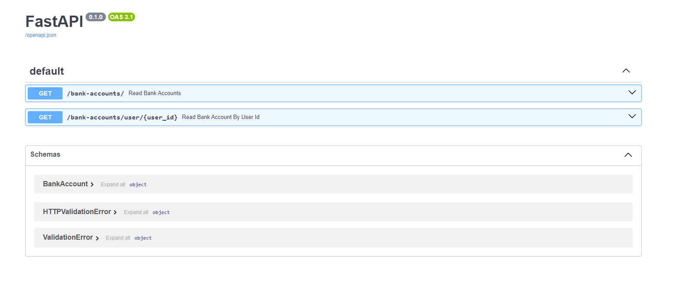Collapse the Schemas section chevron
This screenshot has width=696, height=287.
click(628, 155)
